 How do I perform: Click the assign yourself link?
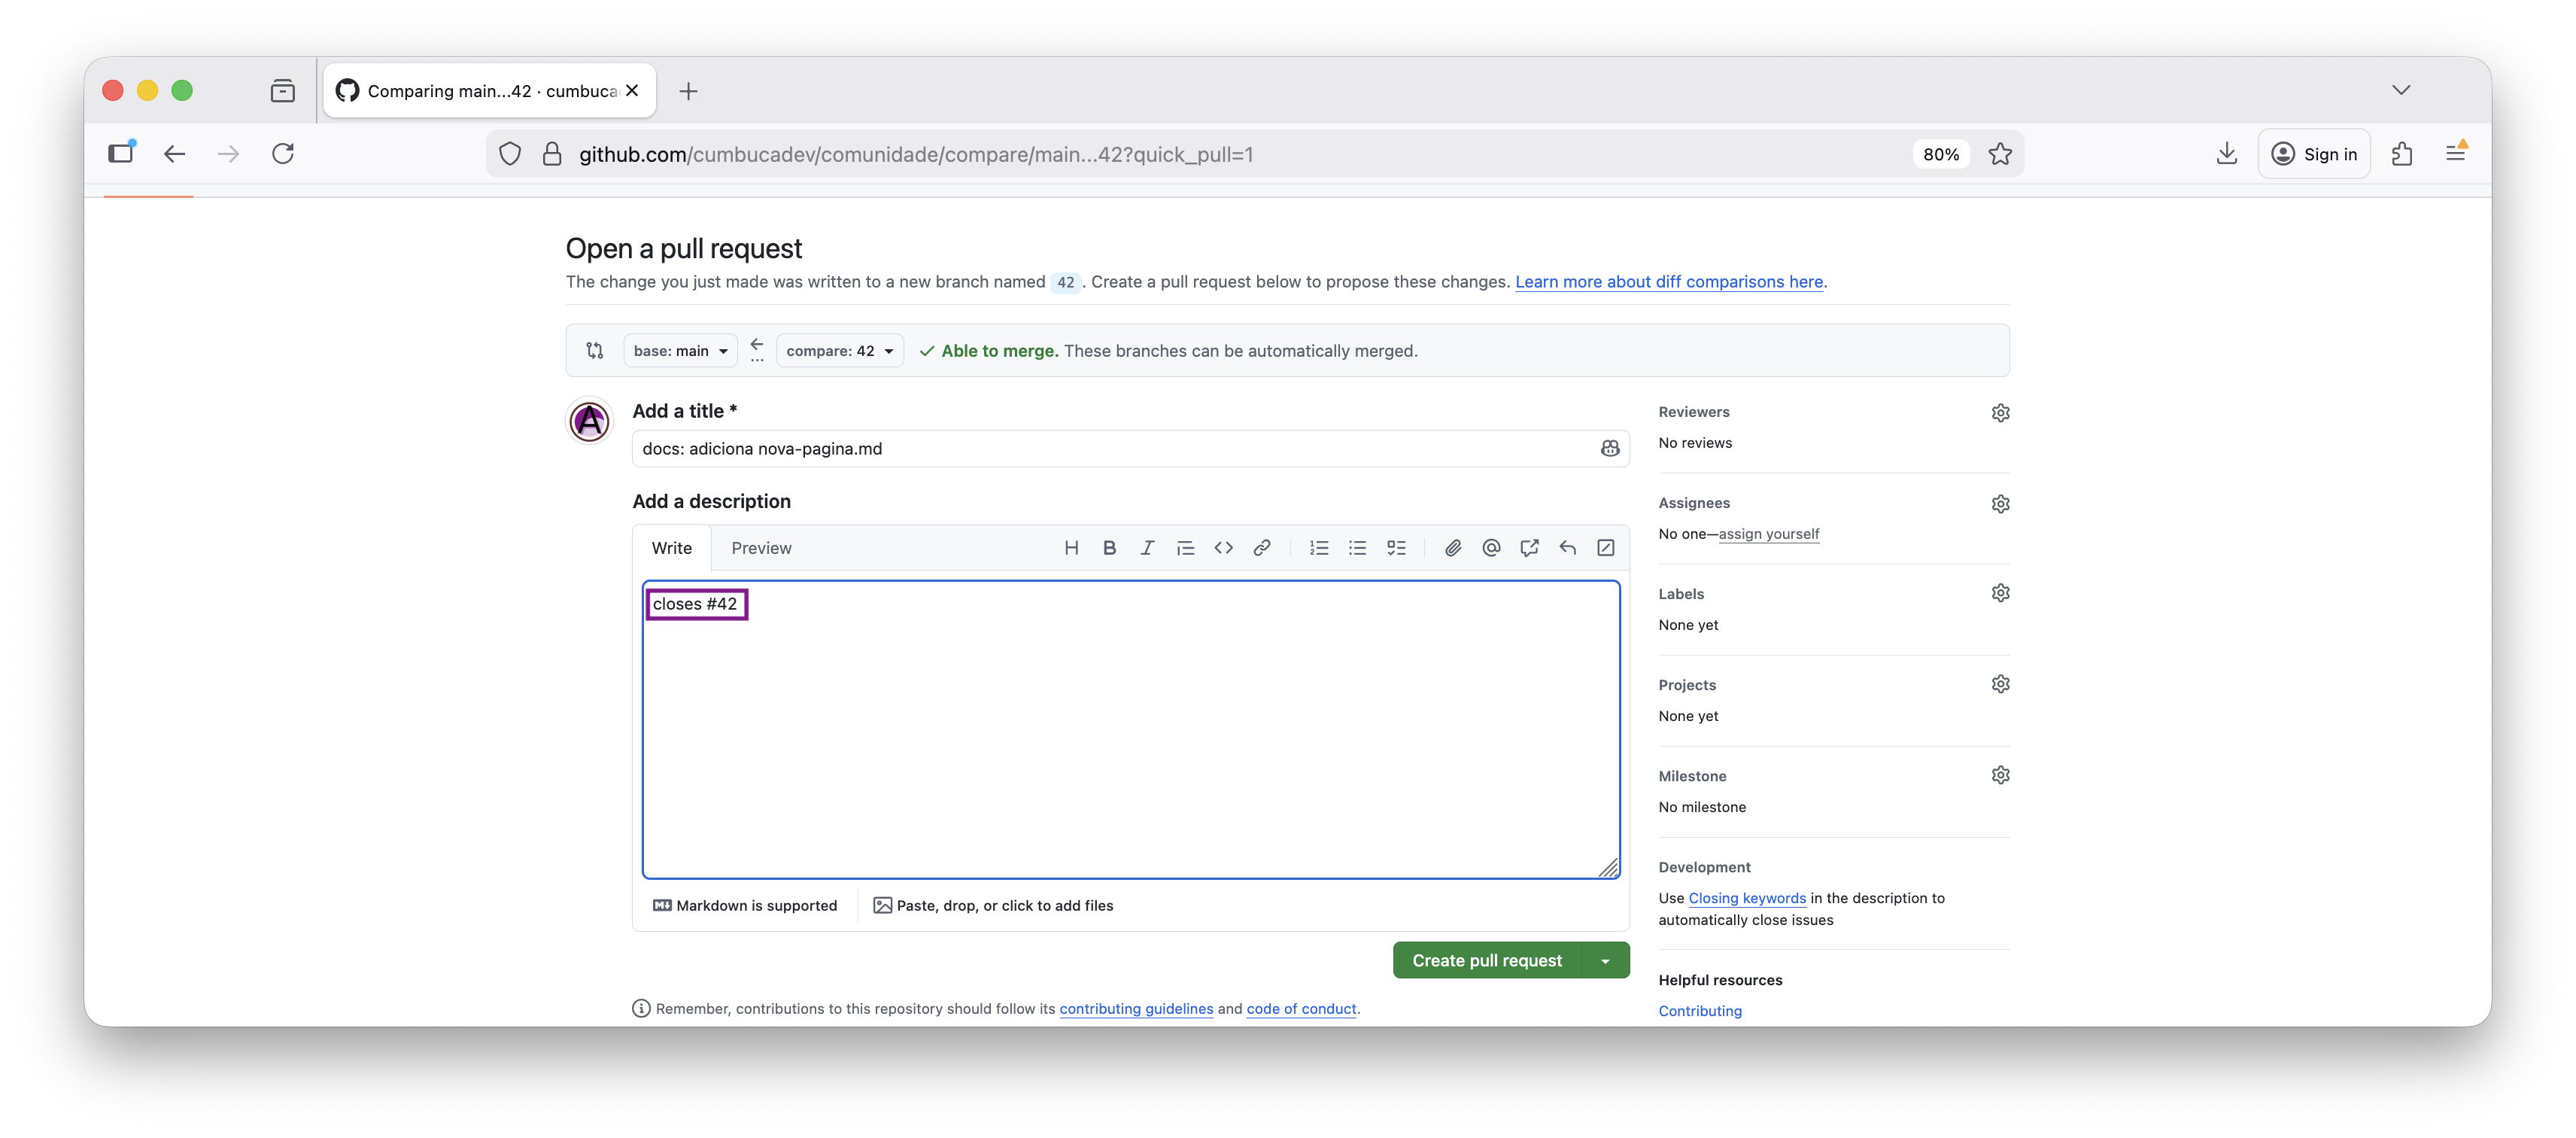[x=1768, y=534]
